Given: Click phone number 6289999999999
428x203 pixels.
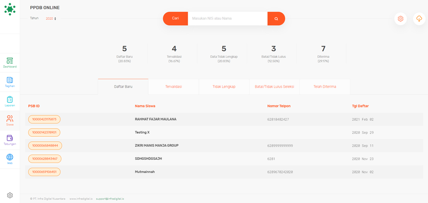Looking at the screenshot, I should pos(280,146).
